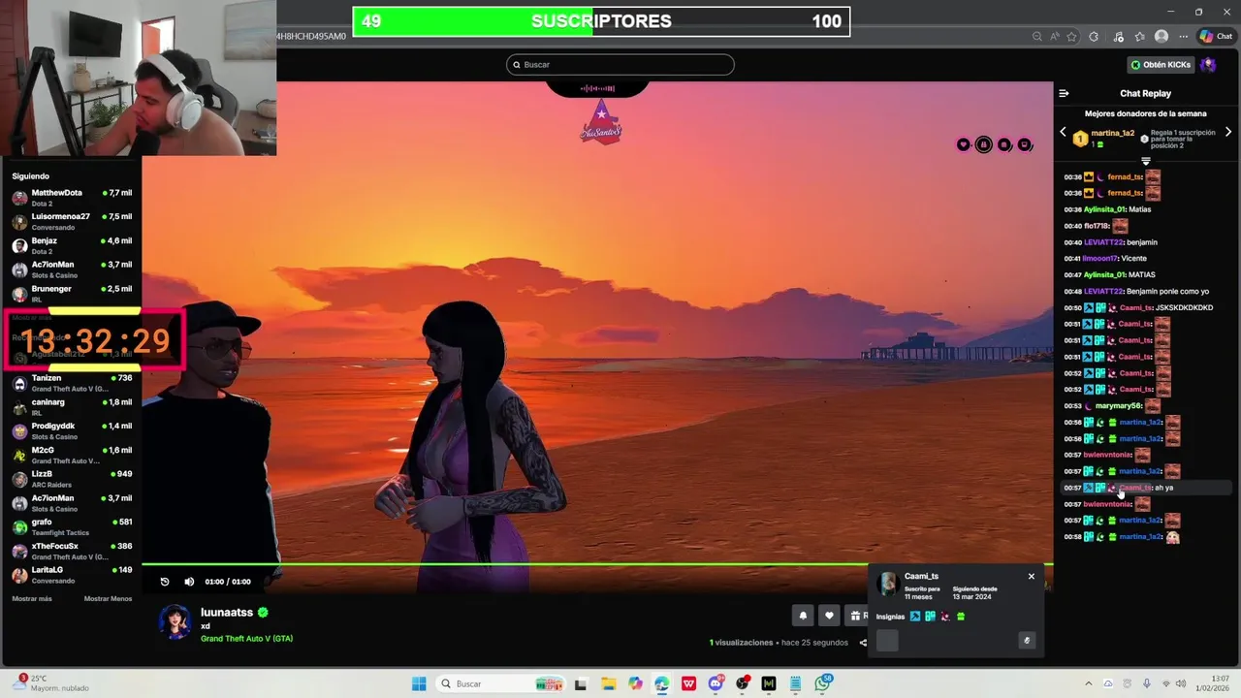The image size is (1241, 698).
Task: Collapse recommended list with Mostrar Menos
Action: tap(108, 599)
